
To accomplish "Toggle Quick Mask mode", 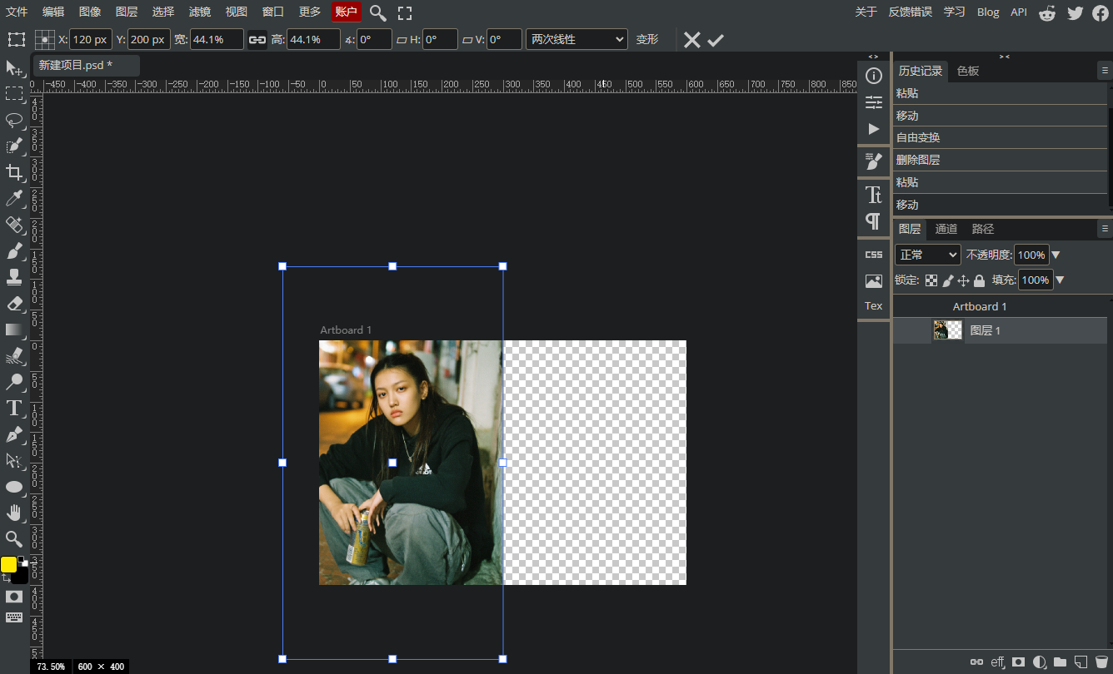I will click(14, 597).
